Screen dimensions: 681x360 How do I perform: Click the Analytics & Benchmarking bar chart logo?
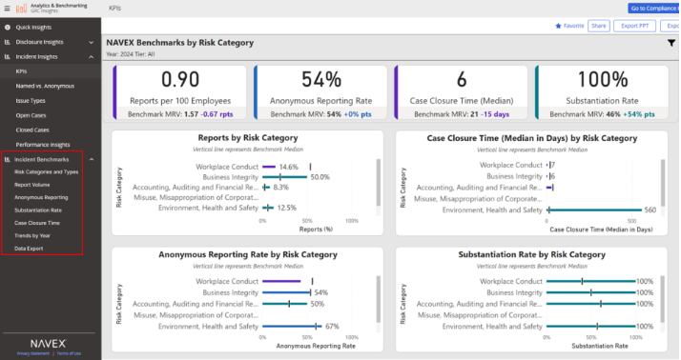click(21, 8)
